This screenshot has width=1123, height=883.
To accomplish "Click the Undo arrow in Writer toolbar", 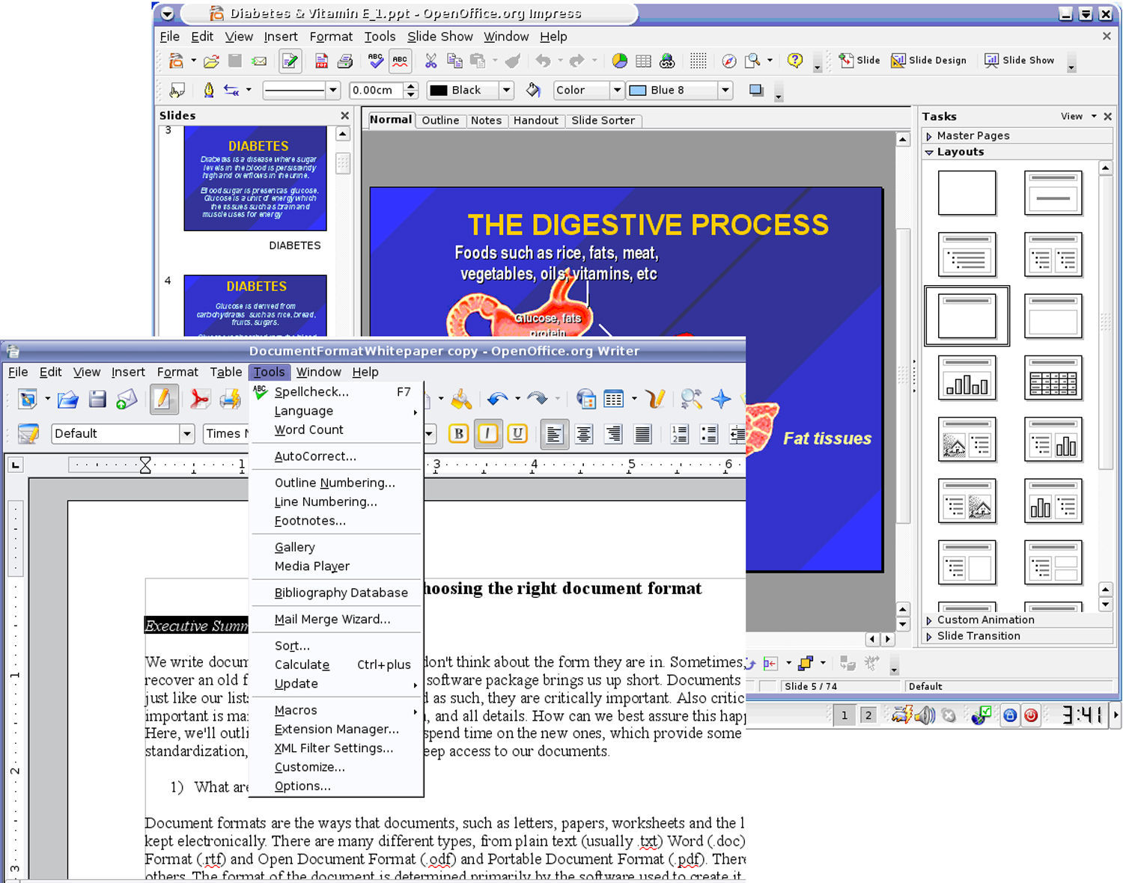I will pos(496,400).
